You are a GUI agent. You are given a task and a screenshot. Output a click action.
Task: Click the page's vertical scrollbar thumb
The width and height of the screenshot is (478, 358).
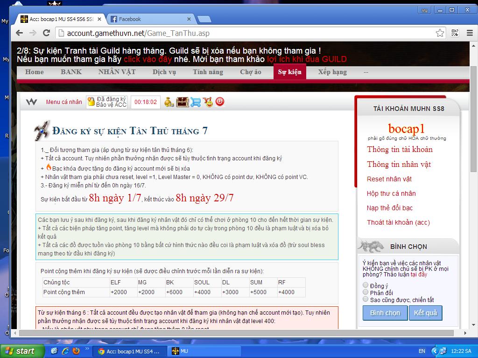(x=473, y=119)
